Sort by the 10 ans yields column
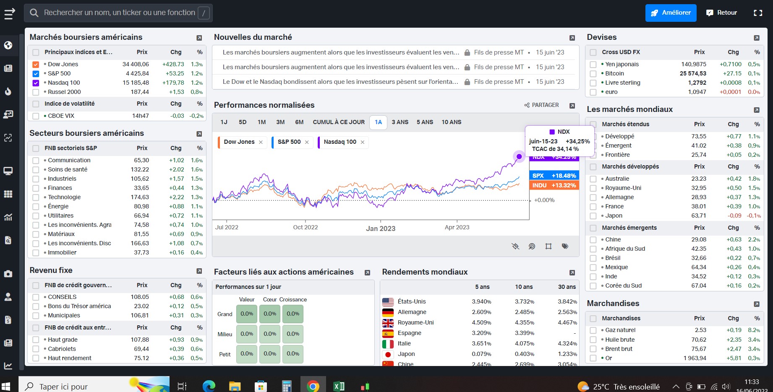The height and width of the screenshot is (392, 773). 524,287
